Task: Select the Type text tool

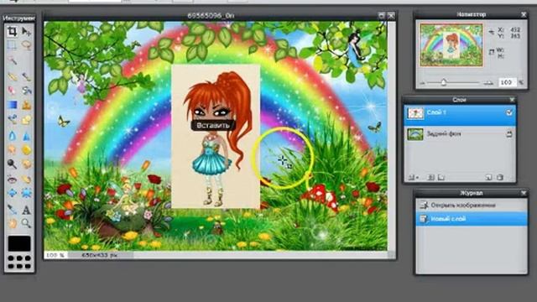Action: (26, 209)
